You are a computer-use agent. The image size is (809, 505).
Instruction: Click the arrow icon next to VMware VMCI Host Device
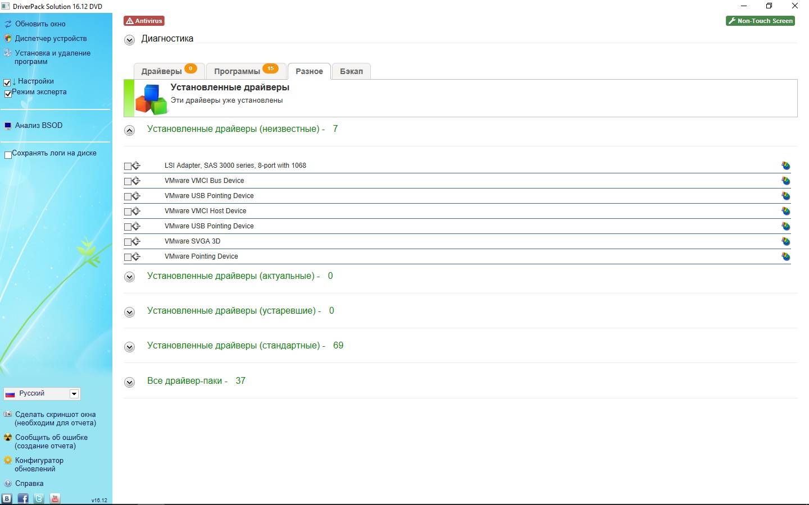pos(136,212)
